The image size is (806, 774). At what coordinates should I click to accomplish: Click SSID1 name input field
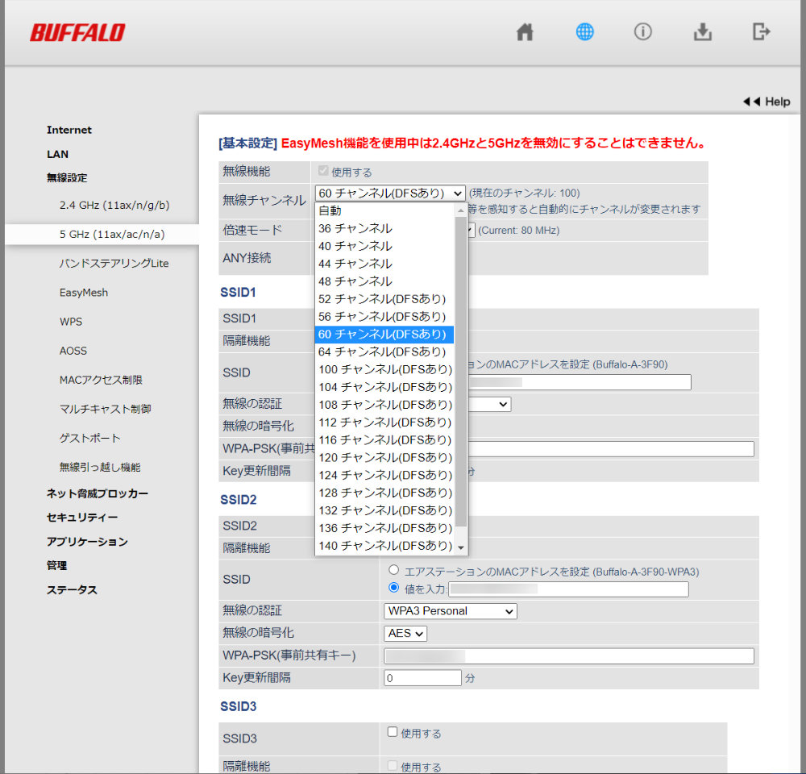pyautogui.click(x=579, y=382)
